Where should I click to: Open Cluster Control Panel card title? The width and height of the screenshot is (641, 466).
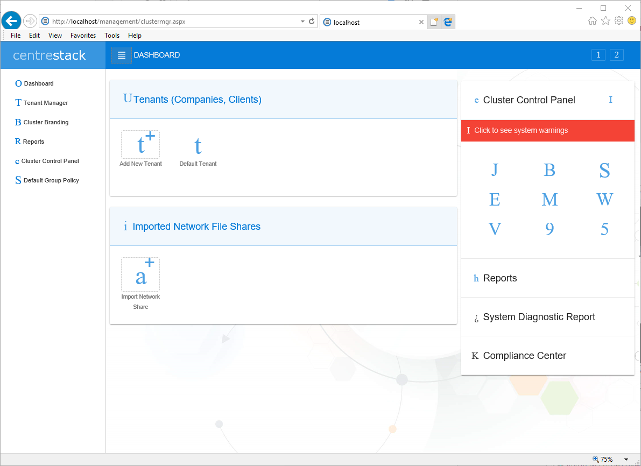(x=529, y=100)
